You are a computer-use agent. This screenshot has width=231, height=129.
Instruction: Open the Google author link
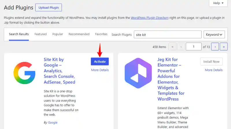pyautogui.click(x=53, y=123)
